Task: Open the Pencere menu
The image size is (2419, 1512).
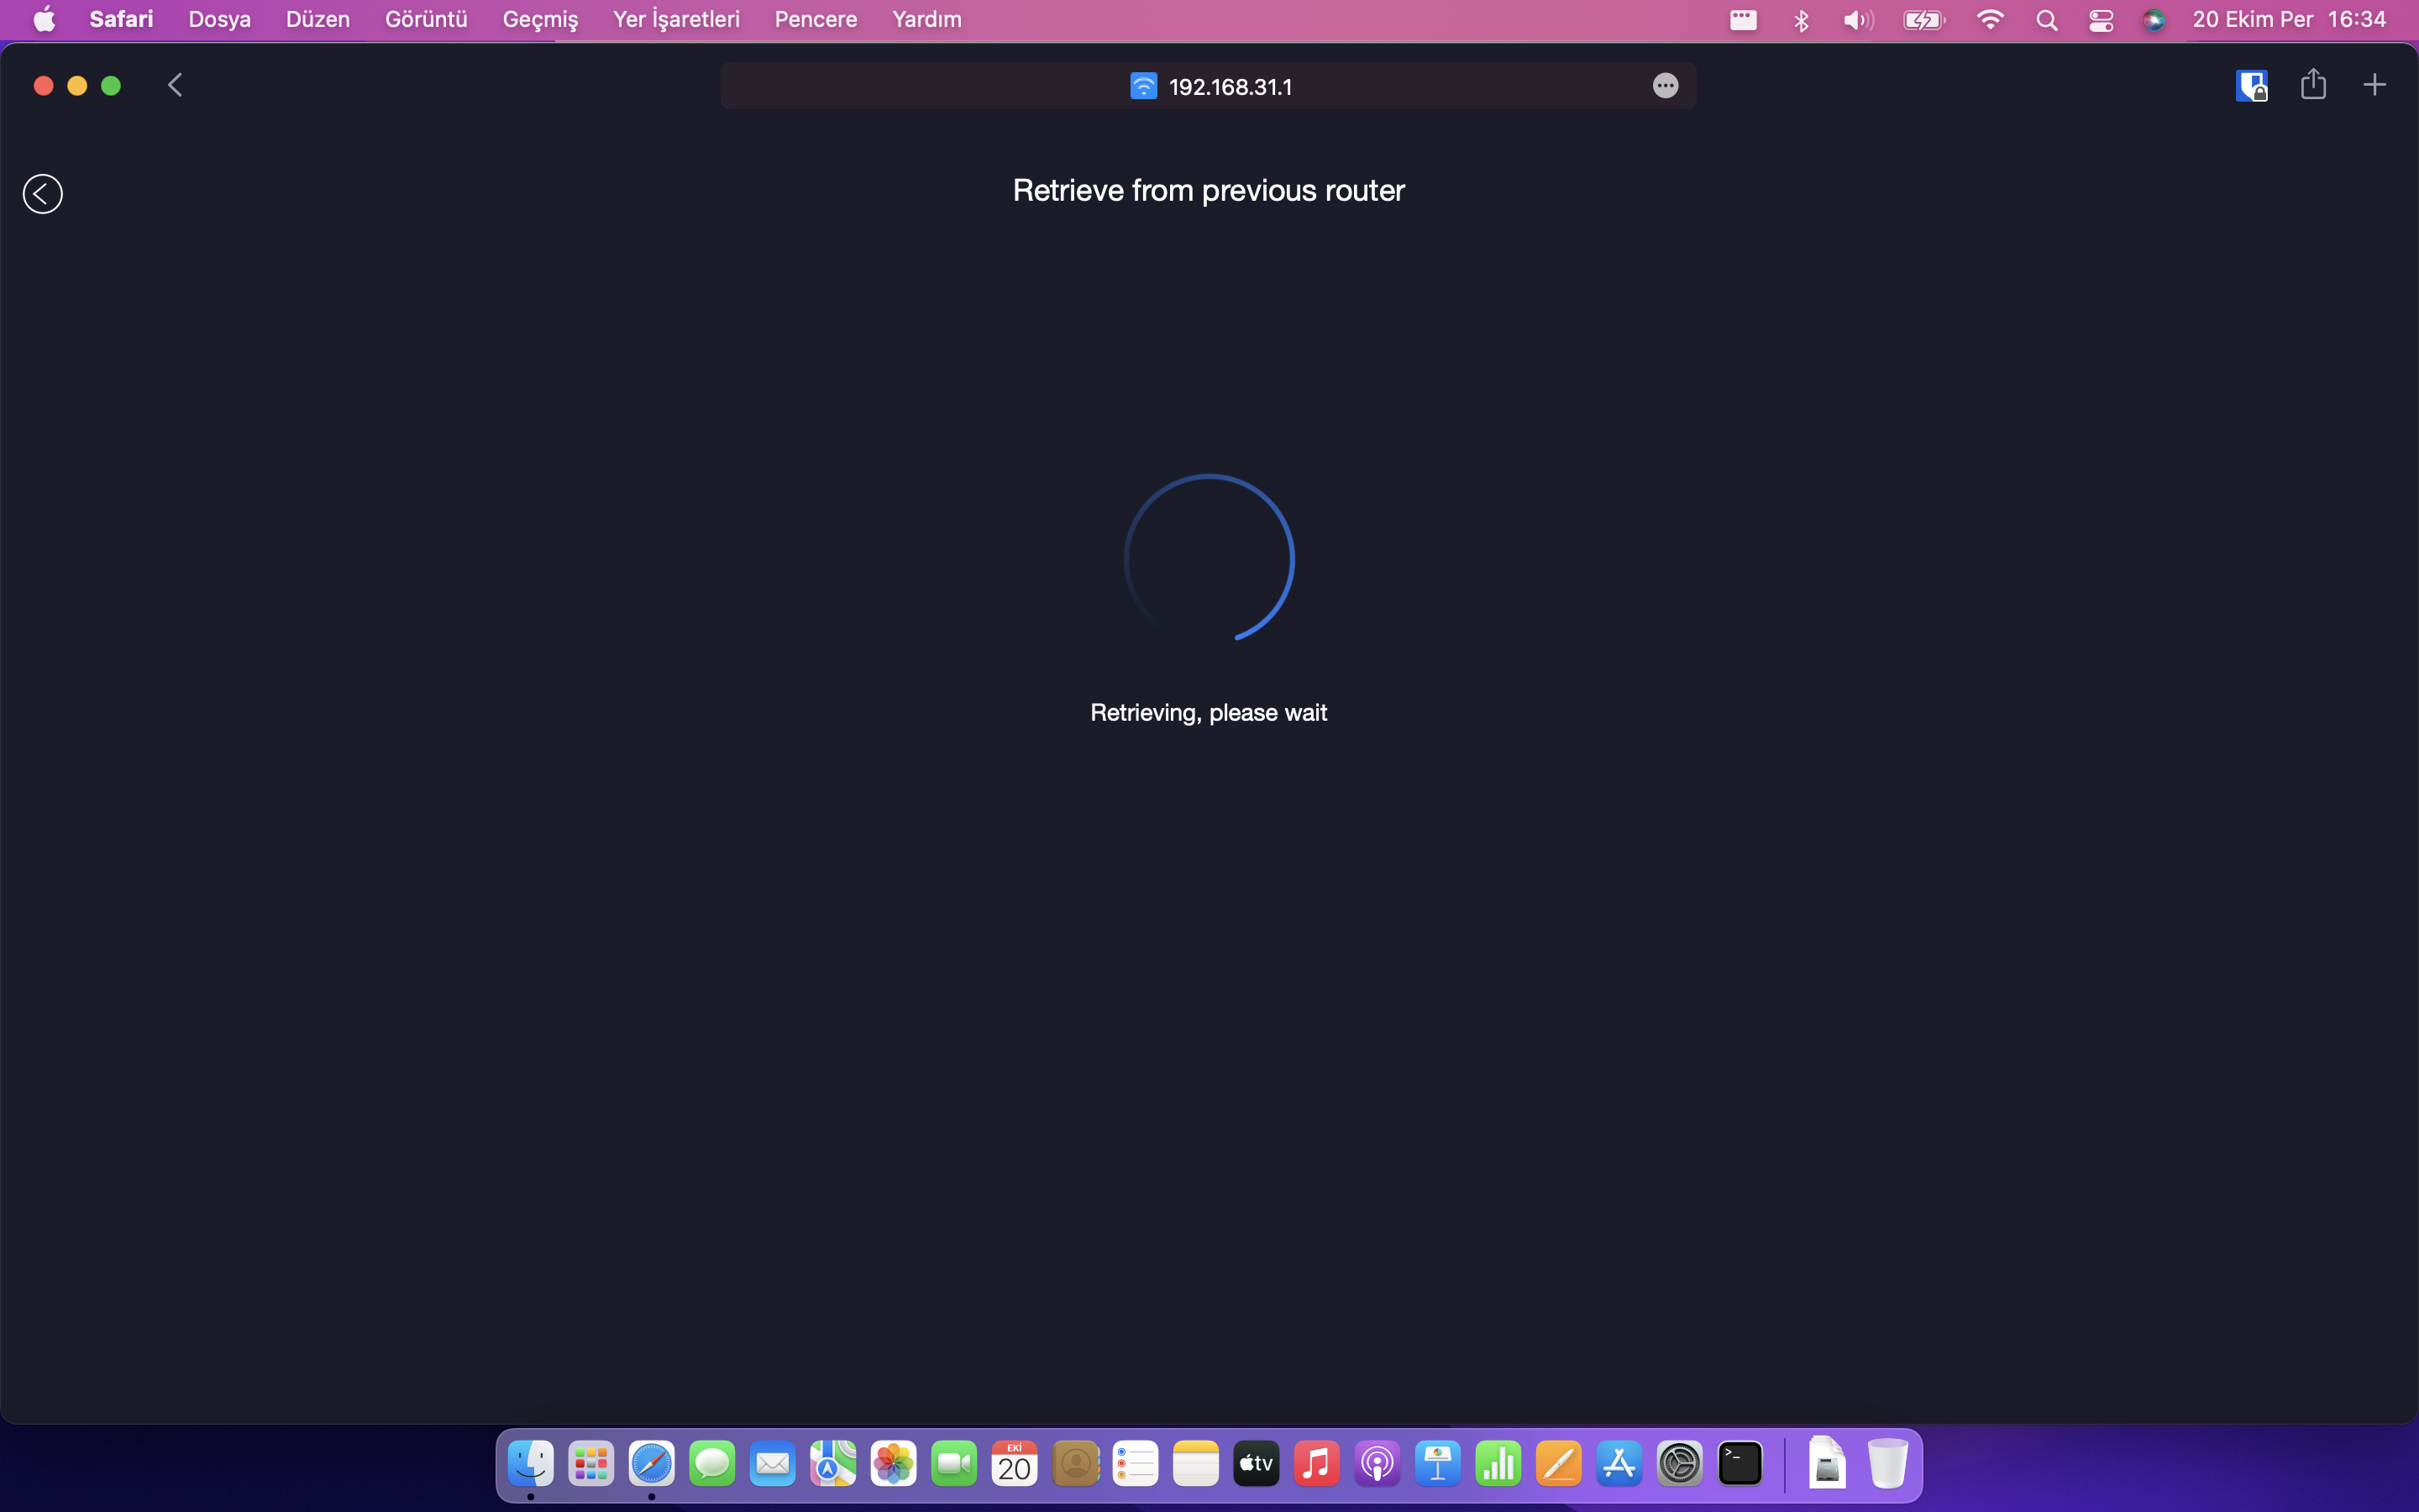Action: pyautogui.click(x=816, y=19)
